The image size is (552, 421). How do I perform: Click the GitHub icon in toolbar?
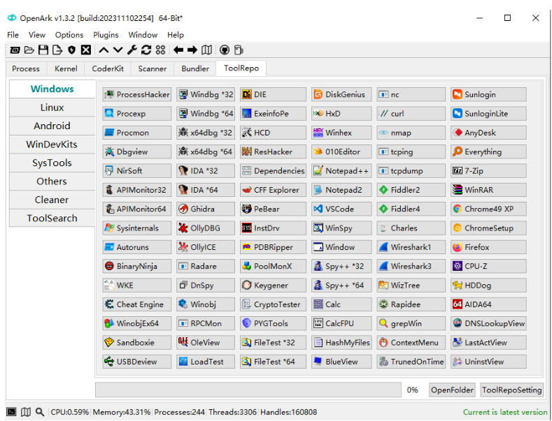pyautogui.click(x=225, y=50)
